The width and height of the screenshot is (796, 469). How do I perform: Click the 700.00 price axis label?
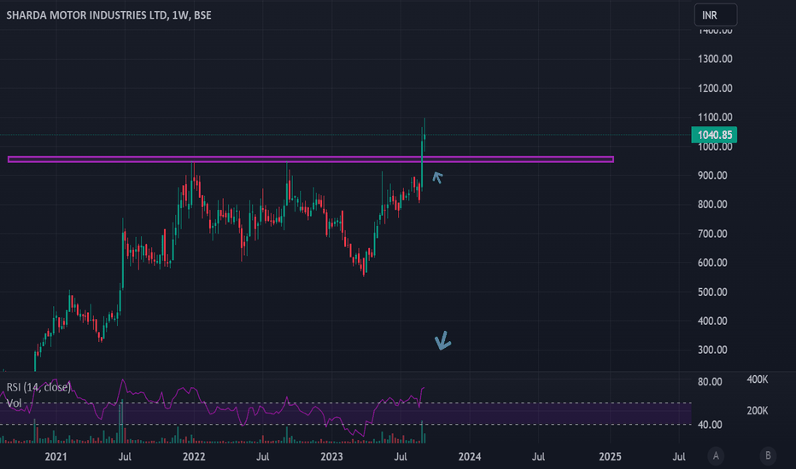pyautogui.click(x=712, y=234)
